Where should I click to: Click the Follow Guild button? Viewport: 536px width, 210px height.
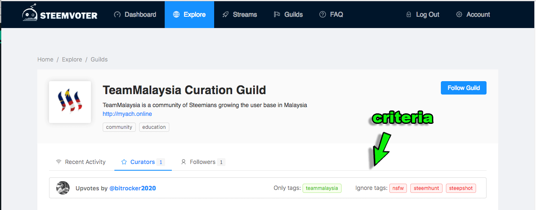coord(463,88)
